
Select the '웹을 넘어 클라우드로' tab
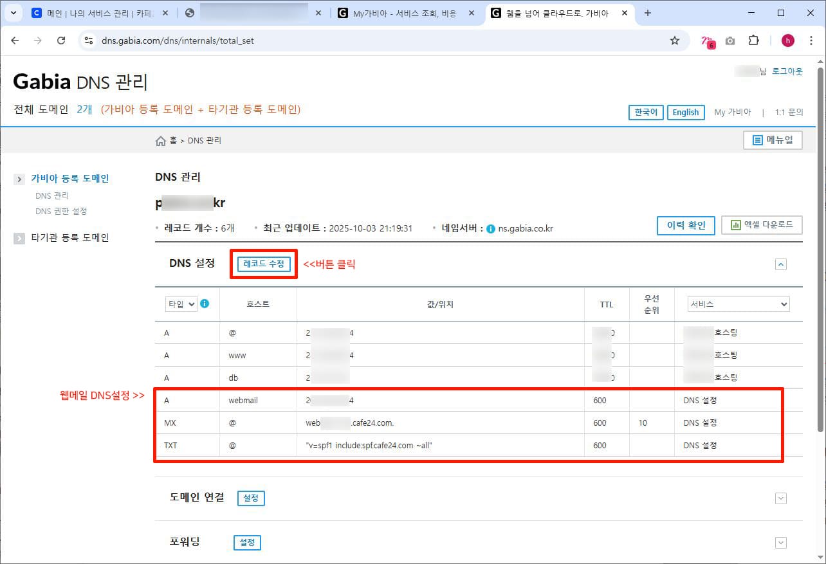(x=559, y=13)
